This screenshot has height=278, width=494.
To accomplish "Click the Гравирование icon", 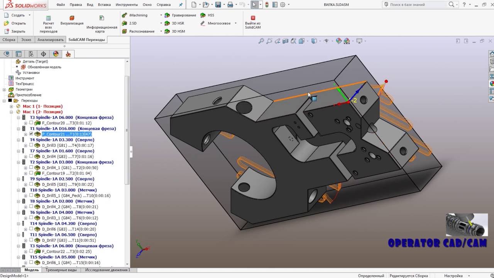I will [167, 15].
